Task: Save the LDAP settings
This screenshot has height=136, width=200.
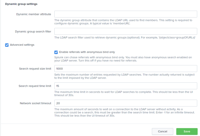Action: [187, 132]
